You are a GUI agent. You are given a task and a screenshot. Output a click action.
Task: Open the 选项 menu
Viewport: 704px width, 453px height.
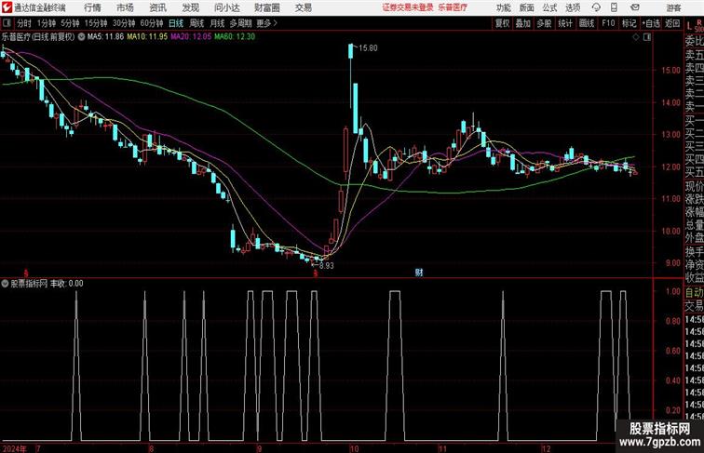573,7
